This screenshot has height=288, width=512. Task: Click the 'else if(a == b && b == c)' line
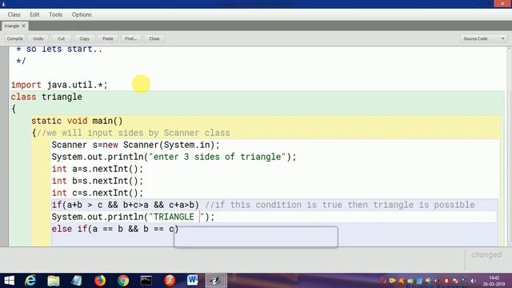115,229
